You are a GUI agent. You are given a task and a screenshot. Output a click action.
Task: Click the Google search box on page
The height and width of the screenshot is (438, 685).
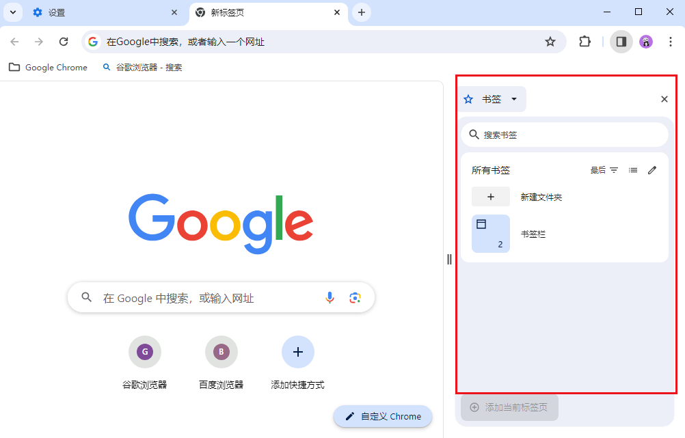(221, 297)
